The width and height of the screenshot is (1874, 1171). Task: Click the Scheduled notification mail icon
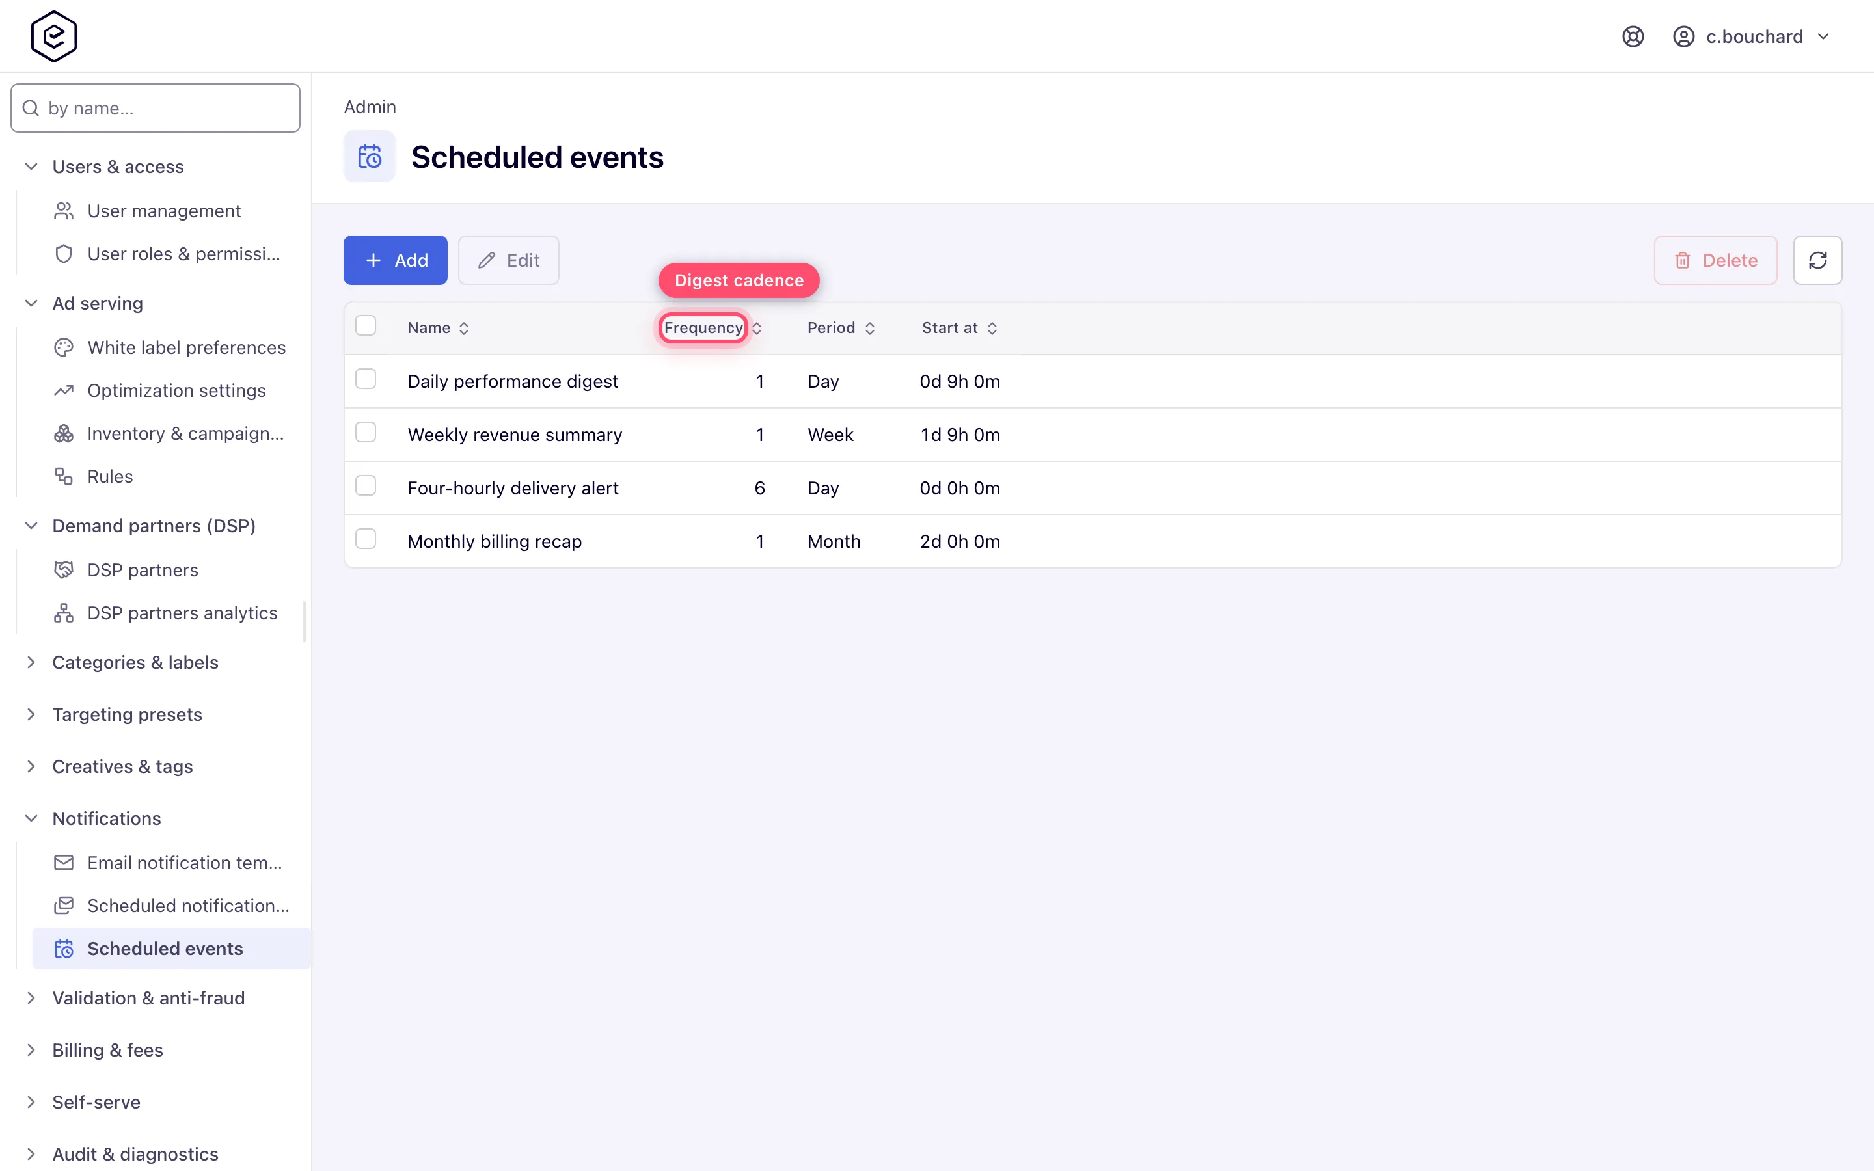coord(64,906)
